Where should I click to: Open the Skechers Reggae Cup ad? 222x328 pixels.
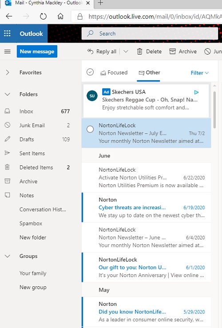[x=146, y=101]
